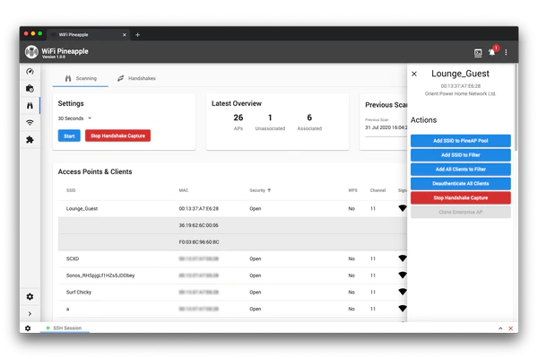Click Stop Handshake Capture in Actions panel

(461, 197)
